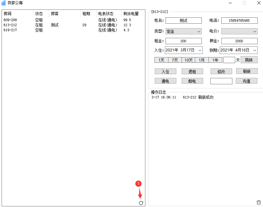Select room row 613-212
263x207 pixels.
pos(73,25)
